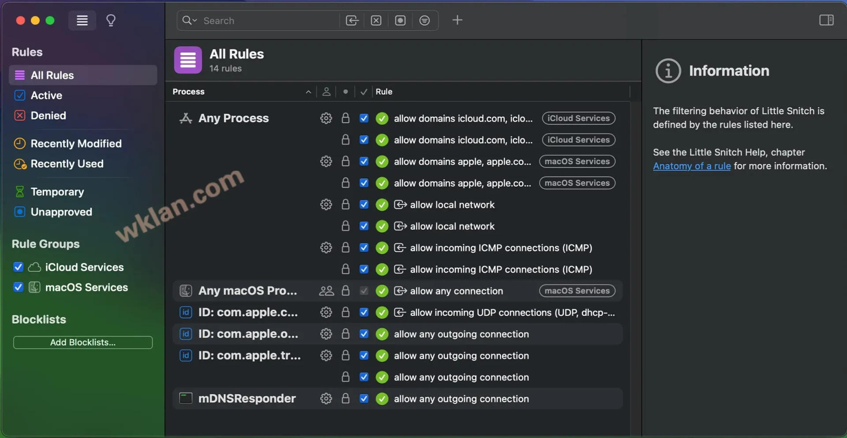Click Any macOS Processes Finder icon
The width and height of the screenshot is (847, 438).
coord(186,291)
